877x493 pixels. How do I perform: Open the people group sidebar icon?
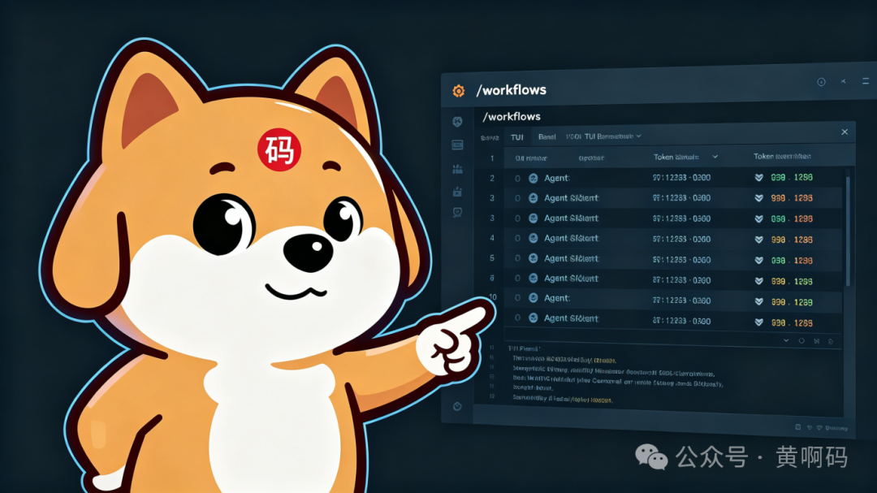click(x=457, y=168)
